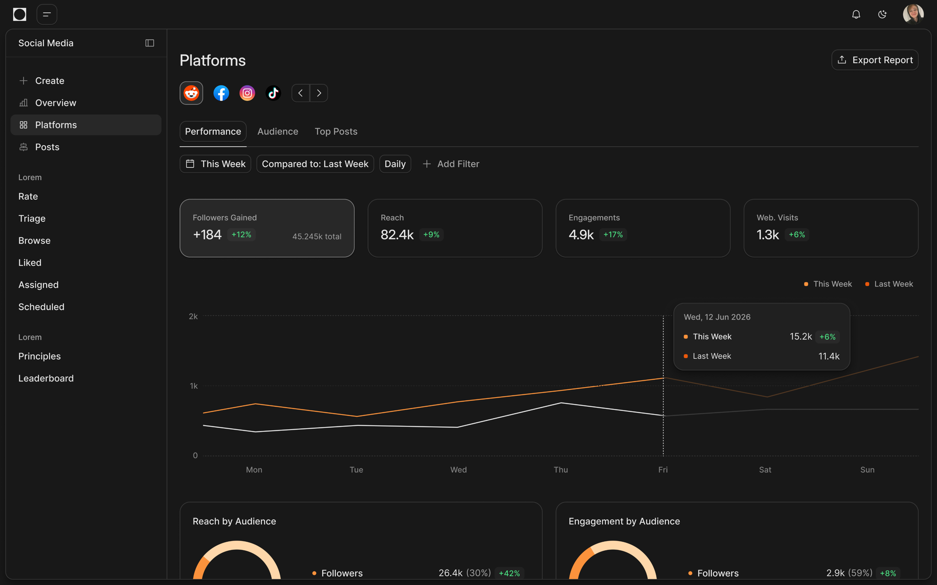This screenshot has height=585, width=937.
Task: Toggle dark mode moon icon
Action: click(883, 15)
